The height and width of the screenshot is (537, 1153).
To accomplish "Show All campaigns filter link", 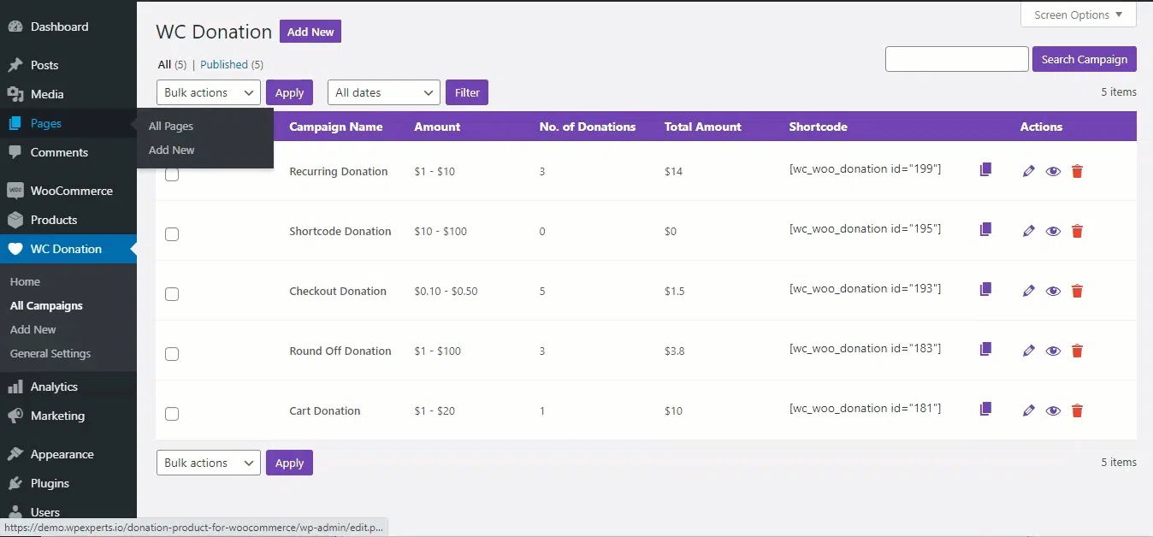I will pyautogui.click(x=164, y=64).
